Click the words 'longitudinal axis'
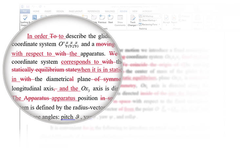Viewport: 240px width, 148px height. tap(33, 89)
